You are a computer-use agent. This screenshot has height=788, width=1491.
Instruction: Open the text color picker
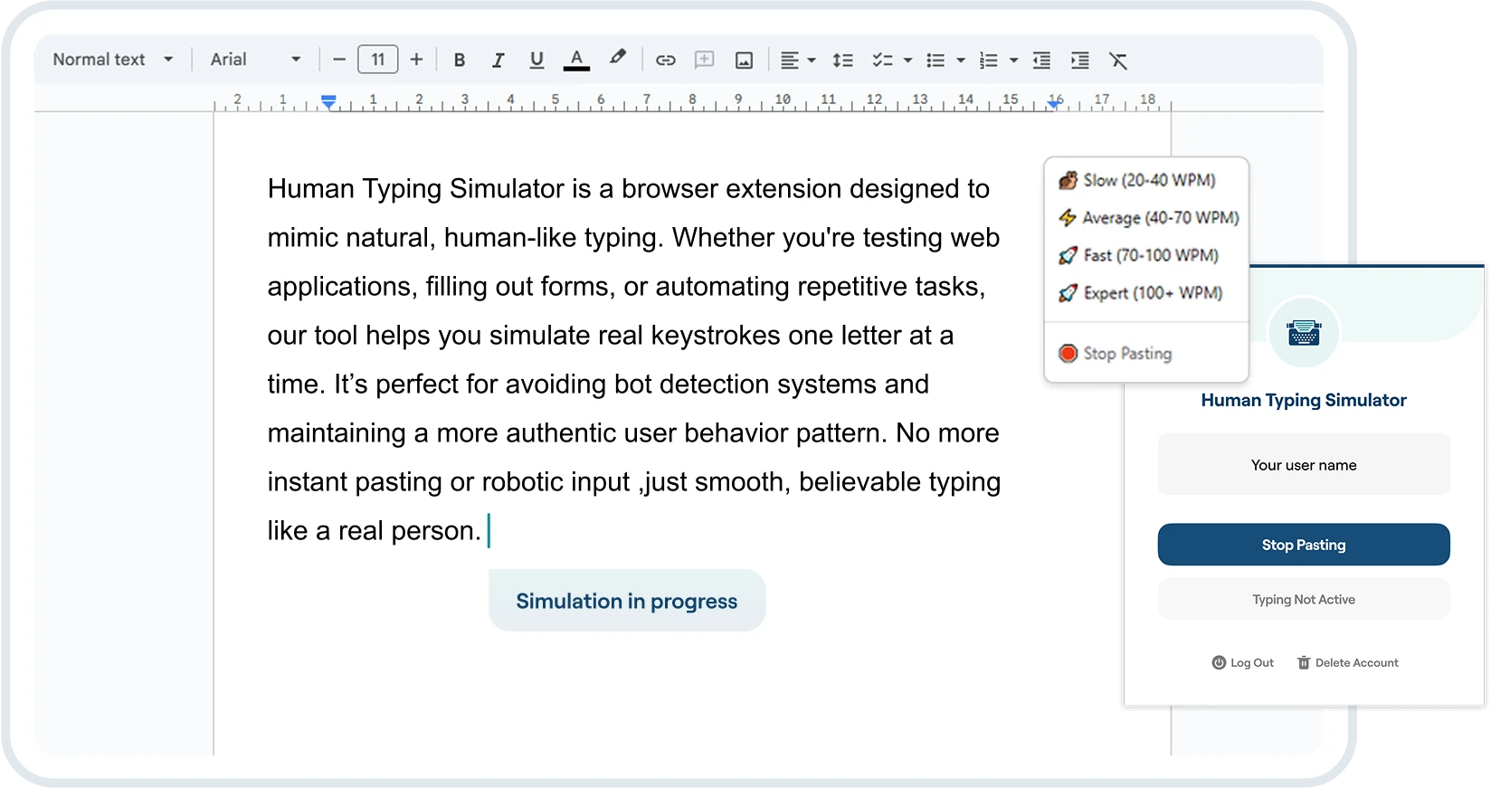[576, 61]
